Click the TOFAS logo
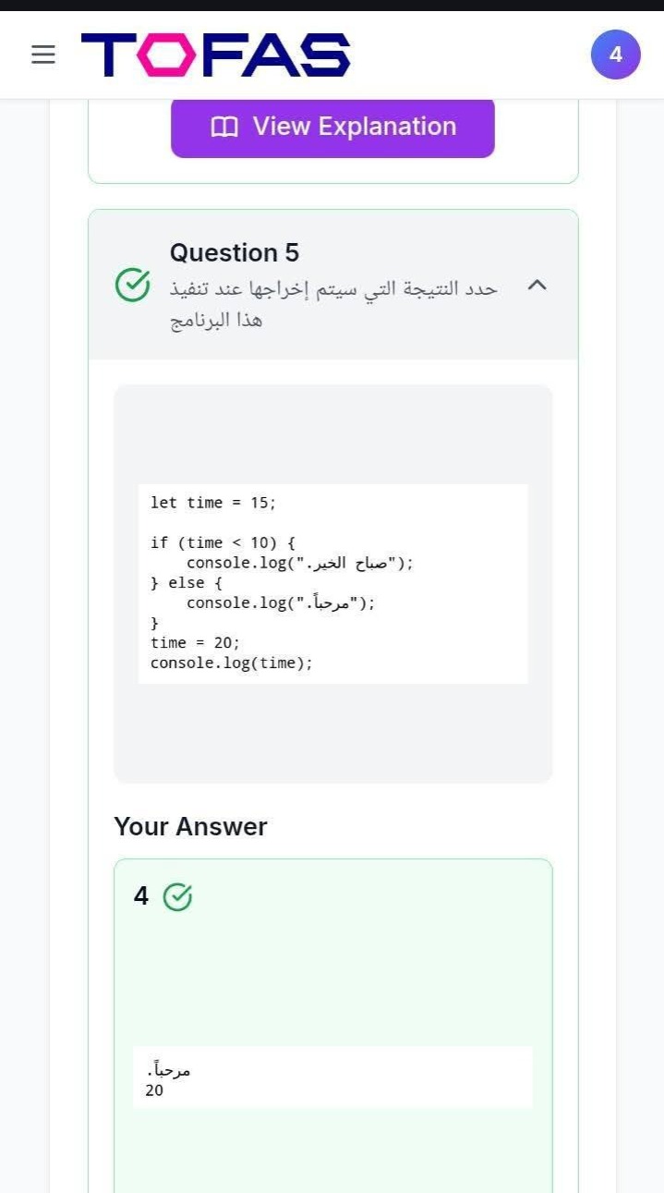Viewport: 664px width, 1193px height. click(x=215, y=55)
